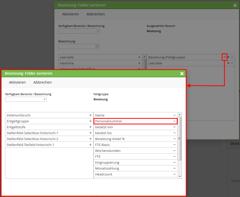Select the Entgeltstufe available field
The height and width of the screenshot is (197, 240).
(x=49, y=127)
